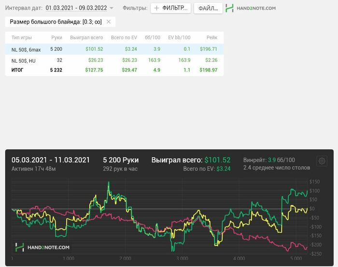Screen dimensions: 338x267
Task: Click the date range 01.03.2021 - 09.03.2022
Action: pos(76,8)
